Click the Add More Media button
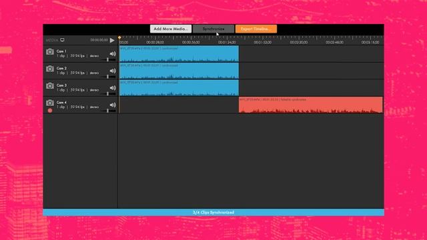The image size is (427, 240). pos(171,29)
